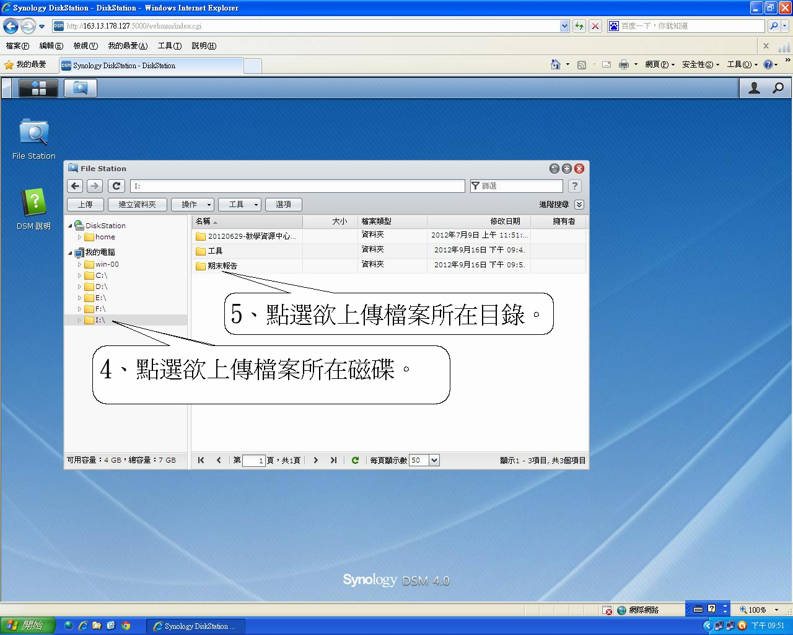Open the 檢視 menu in IE
This screenshot has width=793, height=635.
tap(85, 46)
